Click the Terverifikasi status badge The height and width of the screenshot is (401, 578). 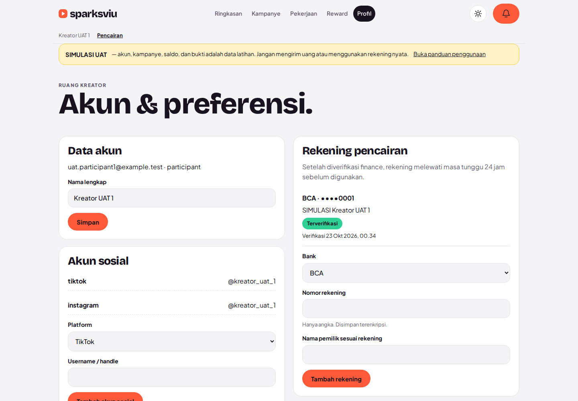click(x=322, y=223)
